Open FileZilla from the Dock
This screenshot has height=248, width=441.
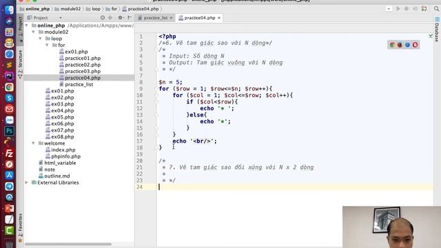(9, 153)
